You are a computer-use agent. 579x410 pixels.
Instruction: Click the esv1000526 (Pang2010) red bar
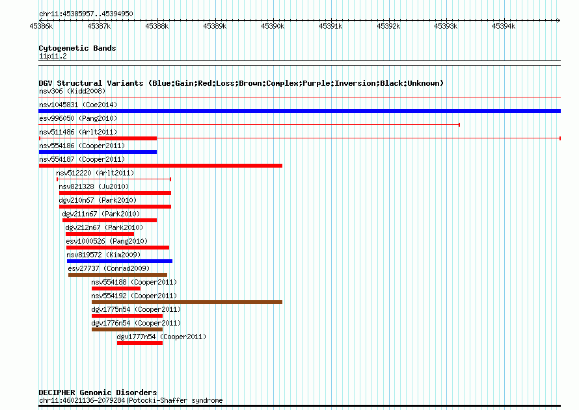point(118,248)
